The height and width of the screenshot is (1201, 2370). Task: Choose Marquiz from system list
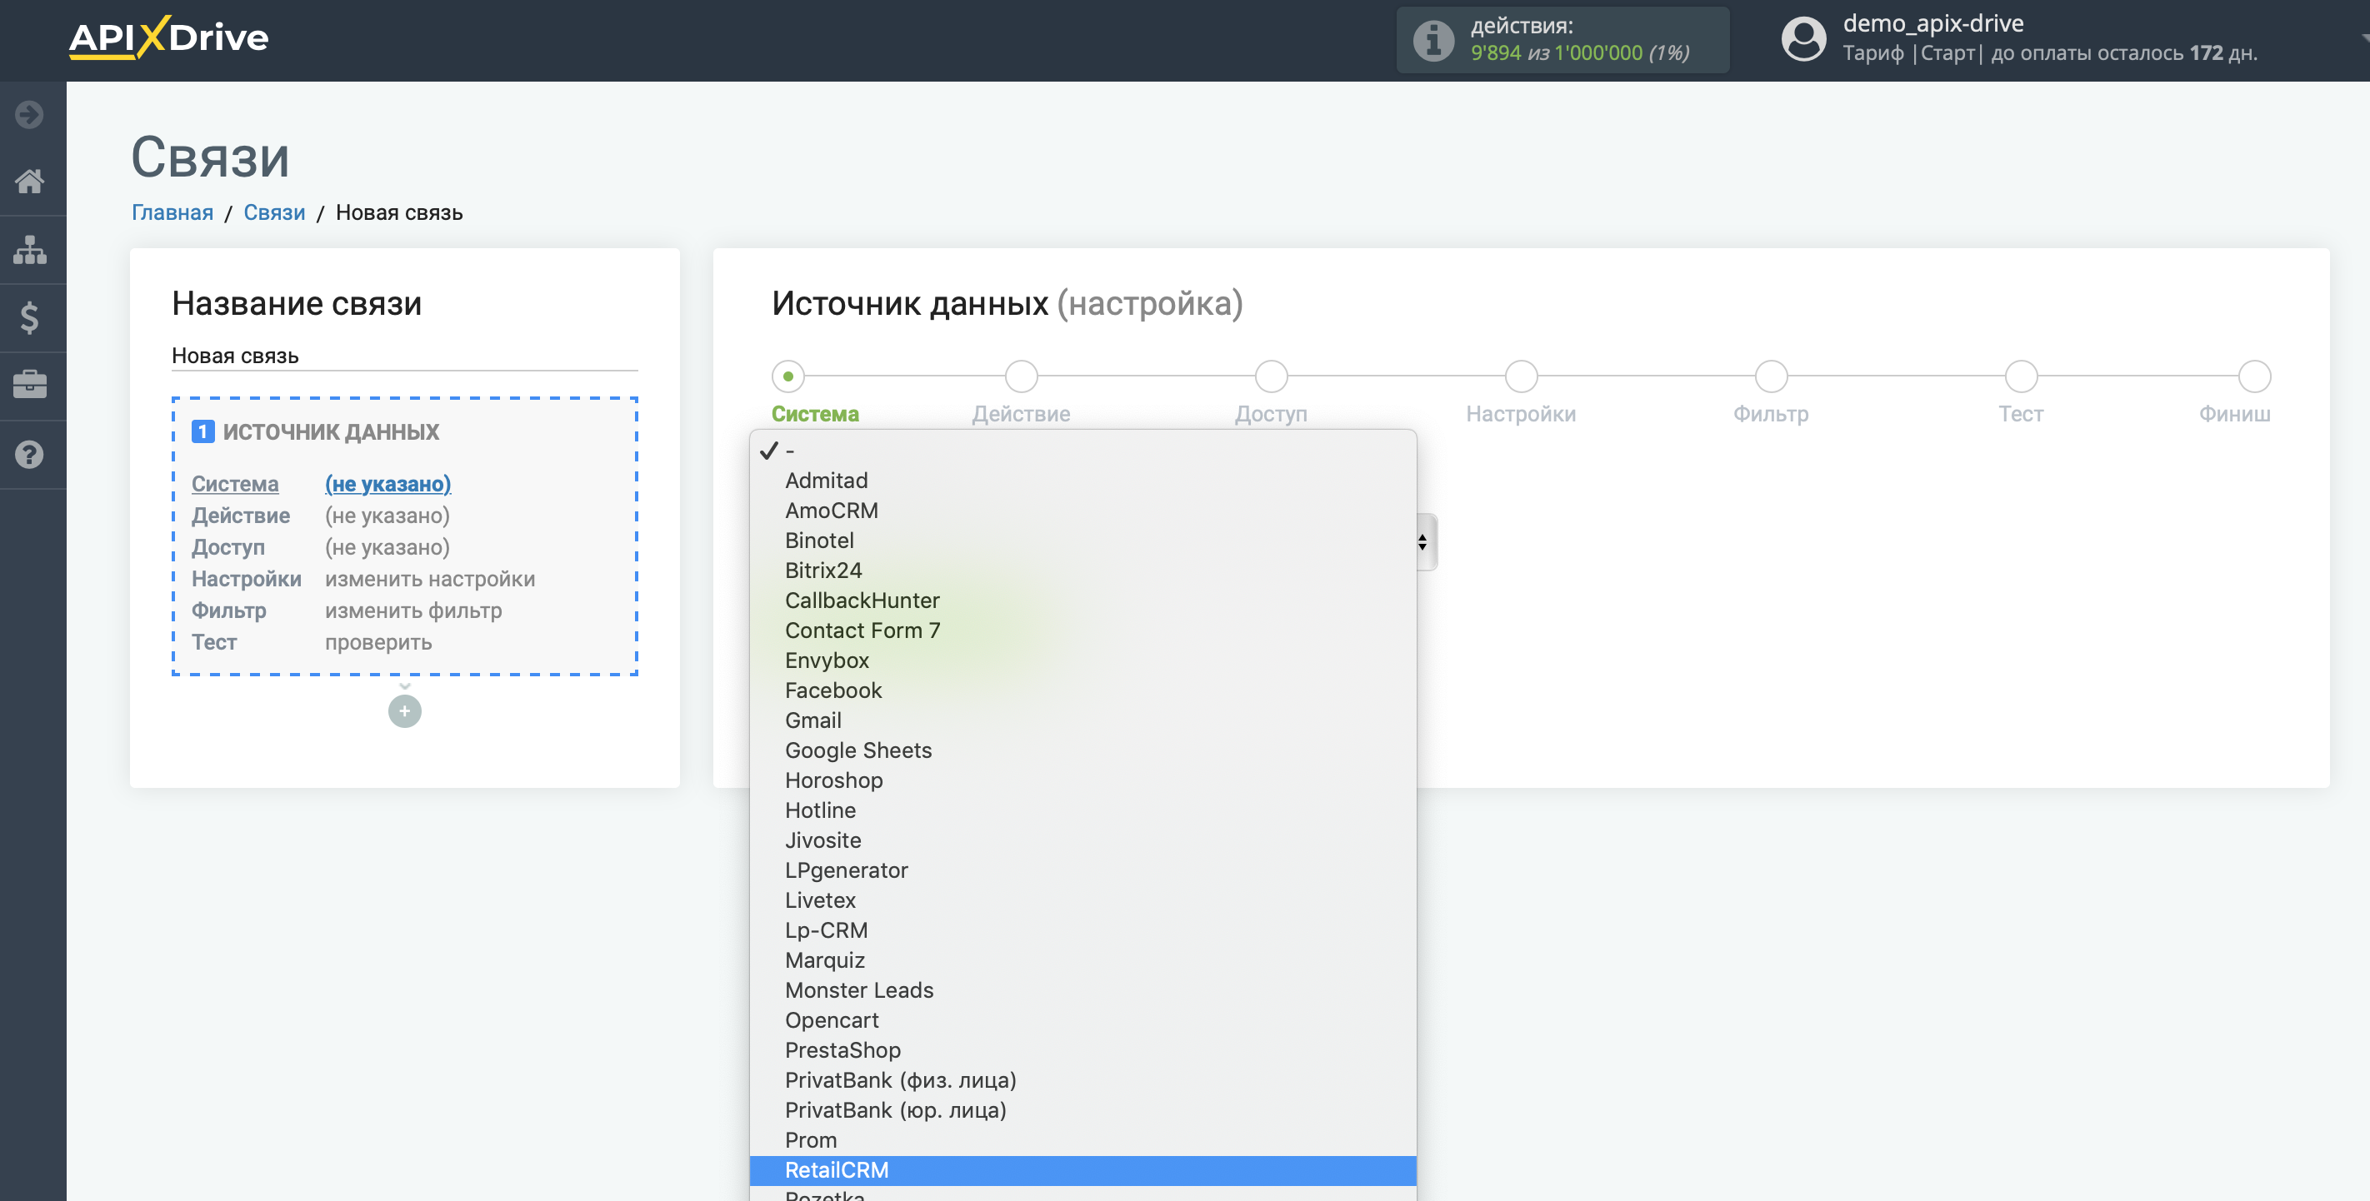pyautogui.click(x=1082, y=960)
